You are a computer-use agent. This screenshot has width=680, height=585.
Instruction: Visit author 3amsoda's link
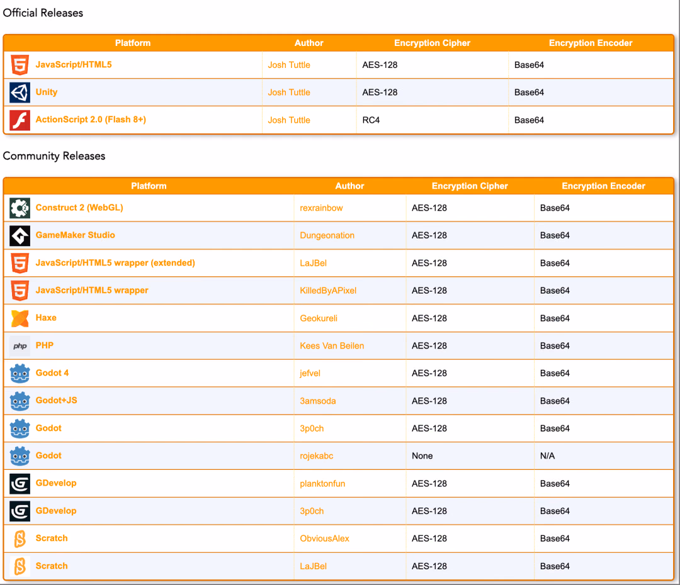point(318,401)
